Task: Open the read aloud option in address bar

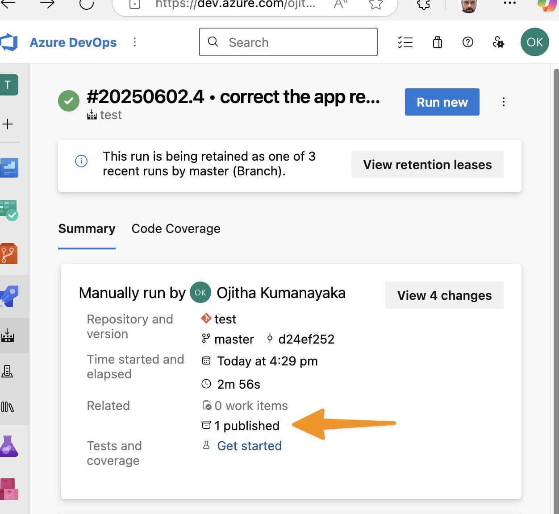Action: tap(341, 4)
